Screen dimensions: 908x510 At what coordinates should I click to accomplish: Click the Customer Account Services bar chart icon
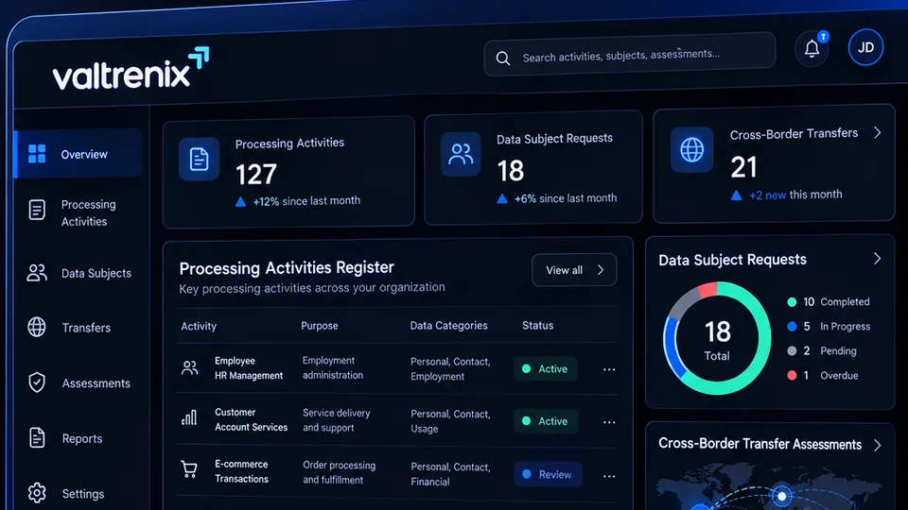coord(189,418)
